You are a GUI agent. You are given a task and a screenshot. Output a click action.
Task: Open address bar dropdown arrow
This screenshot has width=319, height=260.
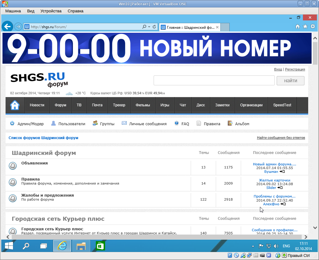tap(149, 27)
